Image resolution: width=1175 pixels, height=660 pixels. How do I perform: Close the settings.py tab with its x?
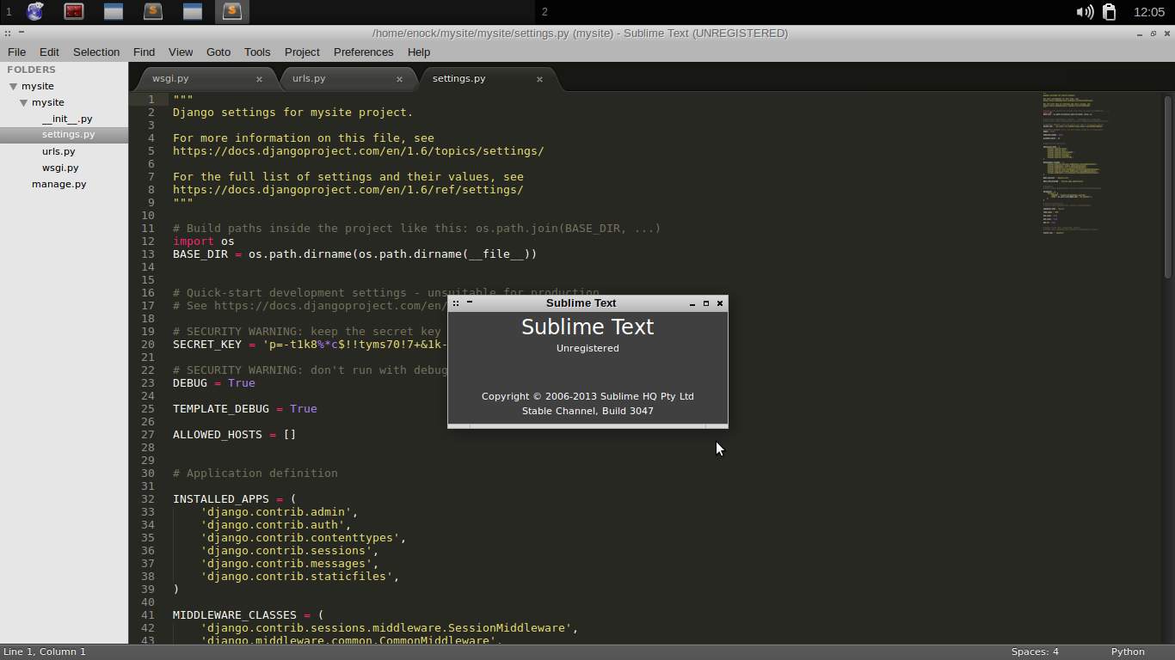(539, 79)
